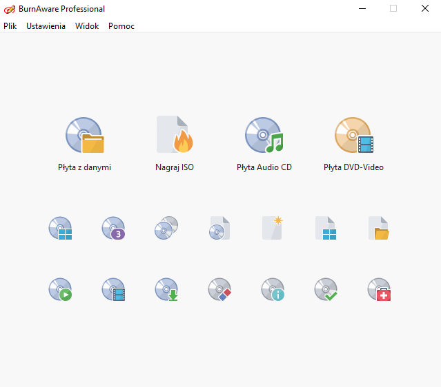Screen dimensions: 441x387
Task: Open erase disc icon with eraser
Action: [x=219, y=289]
